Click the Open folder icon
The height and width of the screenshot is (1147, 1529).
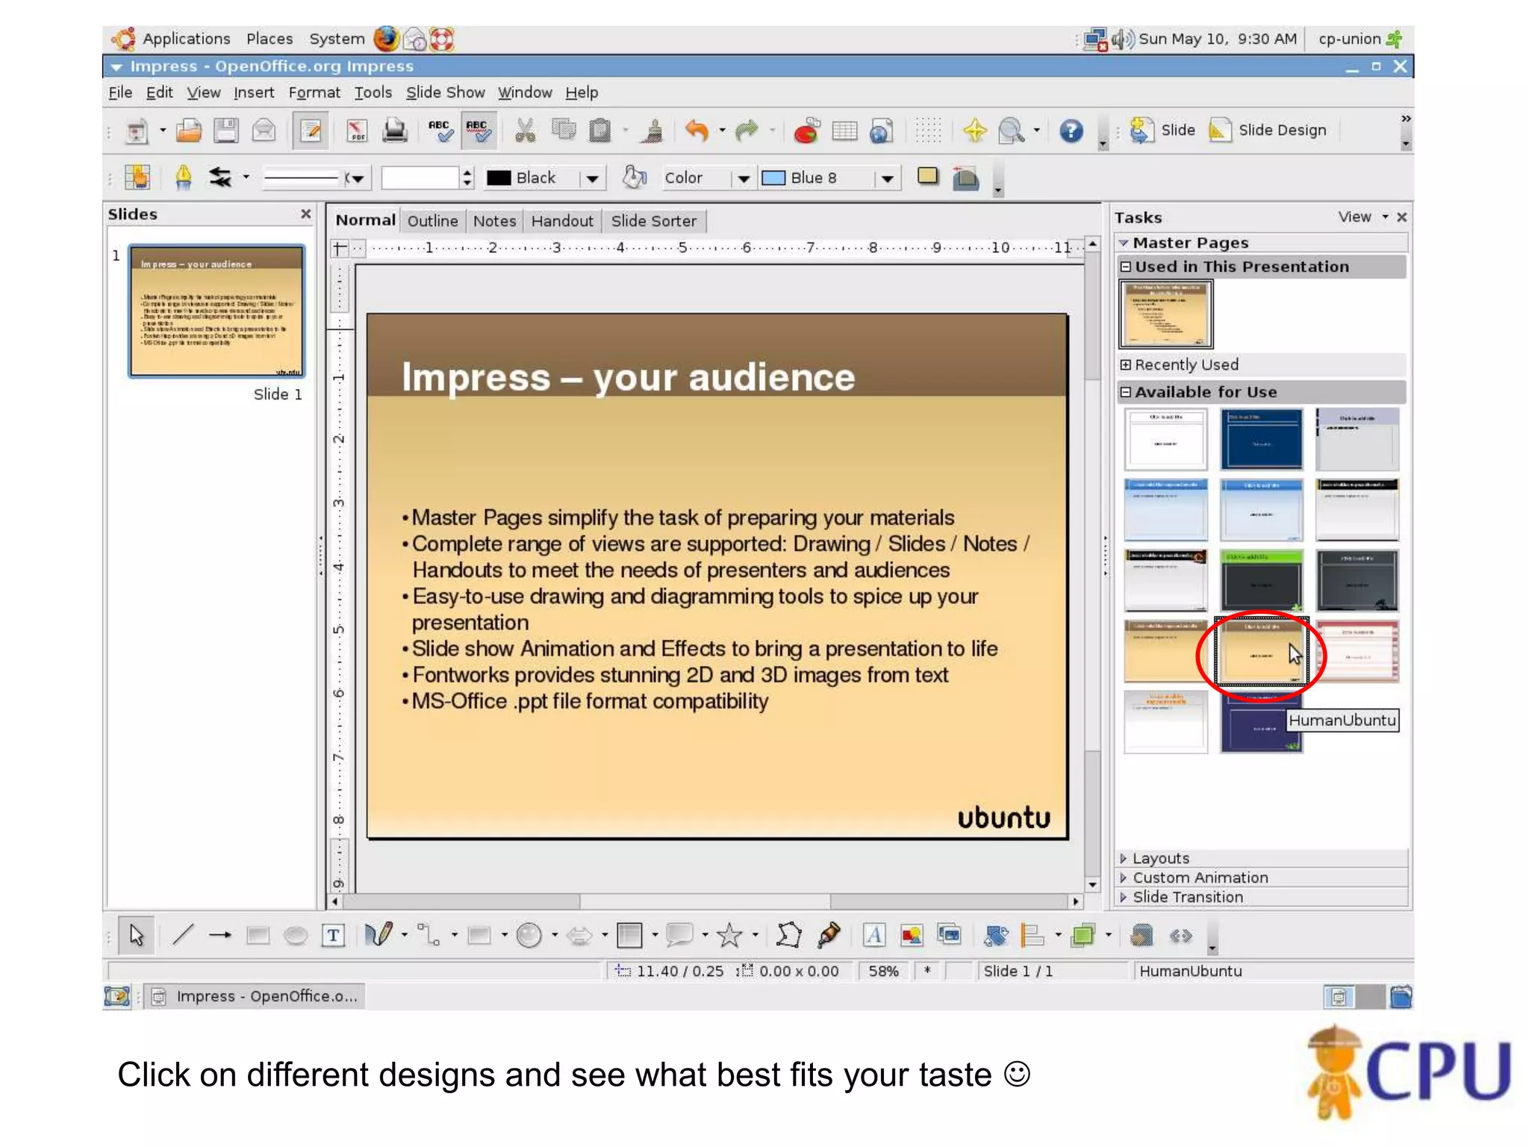pos(188,131)
